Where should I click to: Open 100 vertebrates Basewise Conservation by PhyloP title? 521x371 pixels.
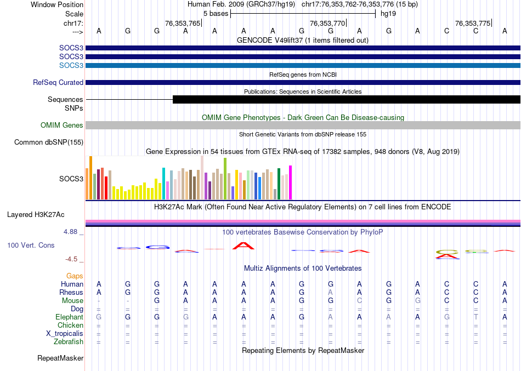tap(303, 232)
